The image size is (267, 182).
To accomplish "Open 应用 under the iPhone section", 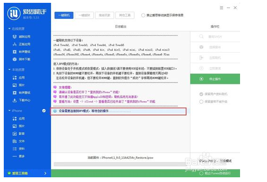I will click(x=18, y=119).
